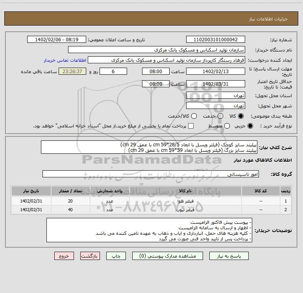The height and width of the screenshot is (293, 303).
Task: Click the نام کالا column header
Action: (x=185, y=191)
